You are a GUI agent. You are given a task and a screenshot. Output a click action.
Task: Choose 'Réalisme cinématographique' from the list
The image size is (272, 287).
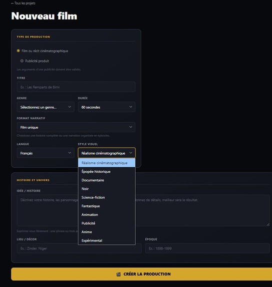[x=107, y=163]
